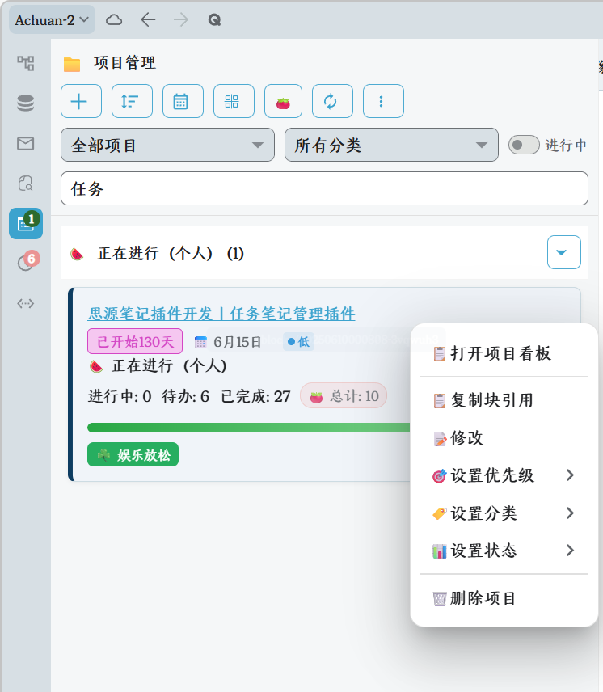
Task: Click the search field containing 任务
Action: point(323,189)
